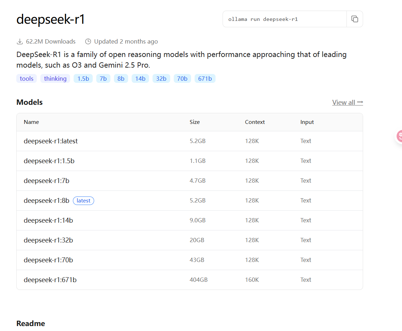Screen dimensions: 402x331
Task: Click the 5.2GB size of deepseek-r1:latest
Action: click(197, 141)
